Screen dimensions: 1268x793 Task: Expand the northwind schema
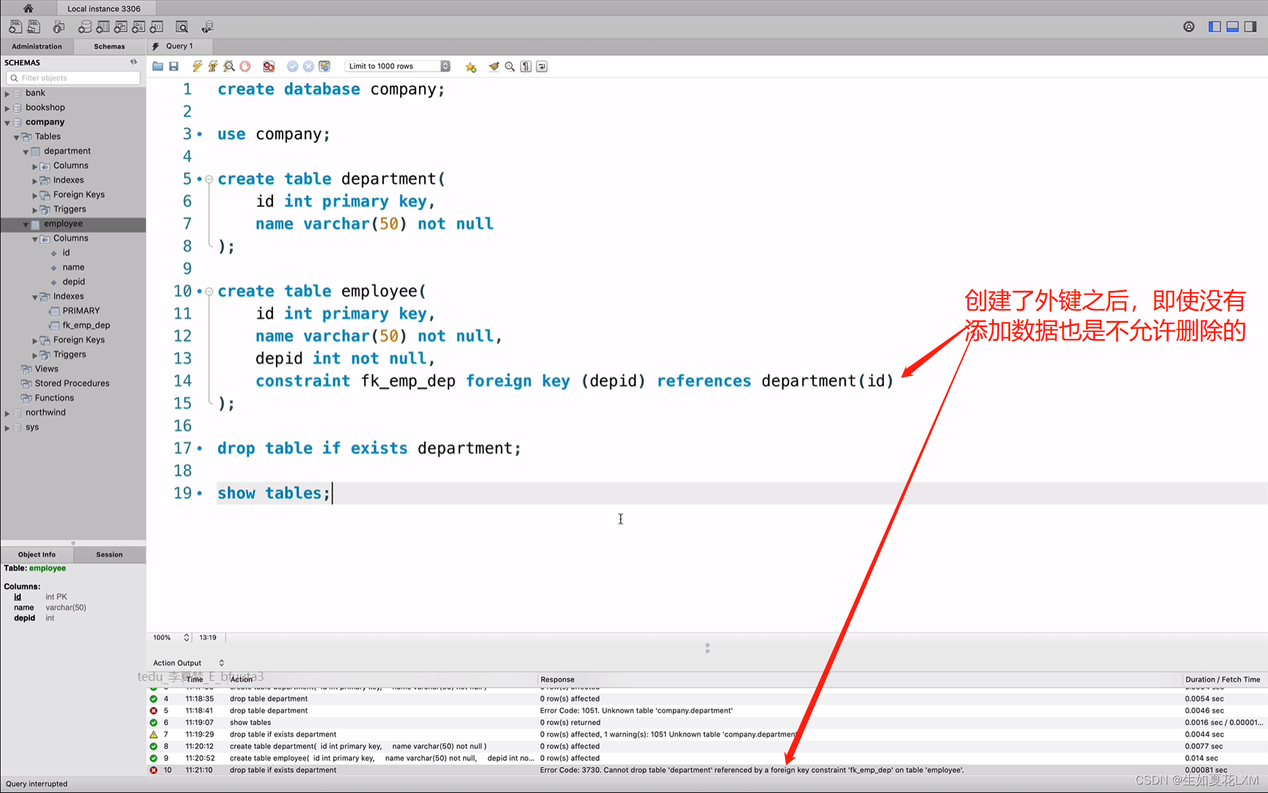tap(7, 413)
